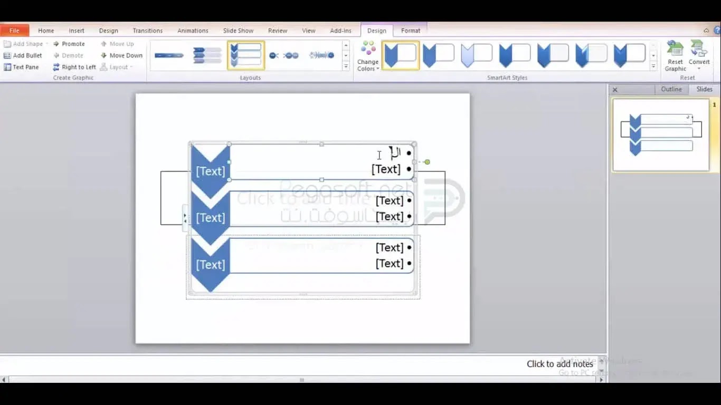Apply the third light SmartArt style
This screenshot has height=405, width=721.
tap(477, 55)
